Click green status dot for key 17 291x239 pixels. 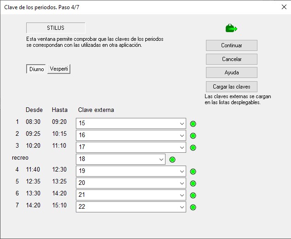193,148
